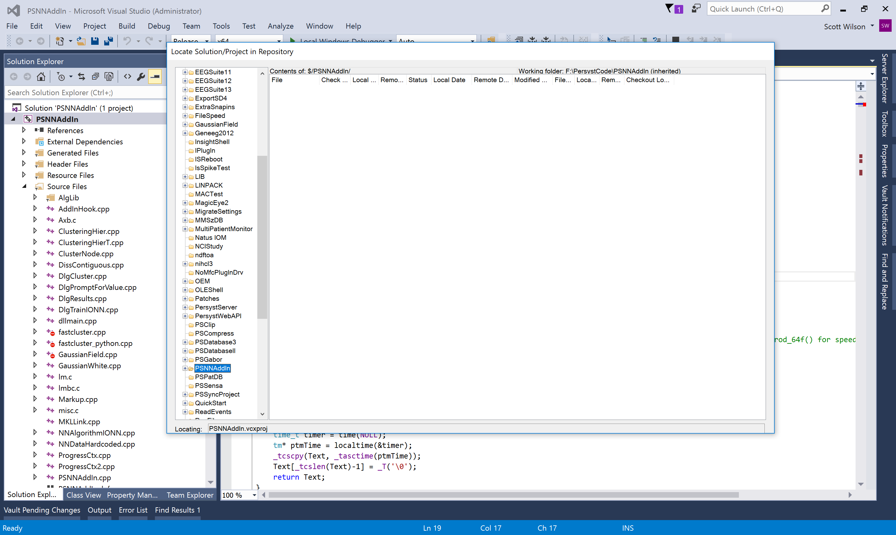The height and width of the screenshot is (535, 896).
Task: Open the Vault Pending Changes tab
Action: pos(42,510)
